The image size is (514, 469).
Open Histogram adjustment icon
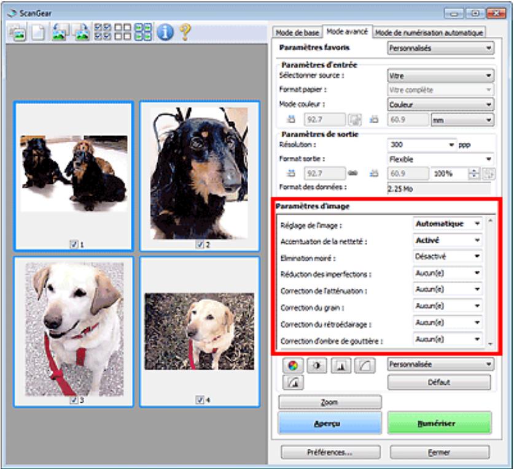341,365
